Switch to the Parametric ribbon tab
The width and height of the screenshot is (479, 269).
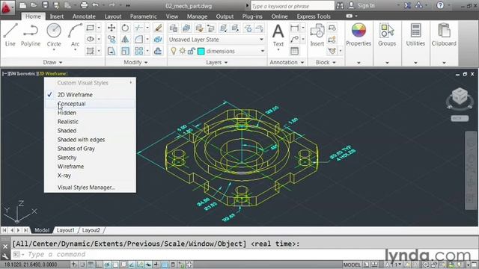click(143, 16)
